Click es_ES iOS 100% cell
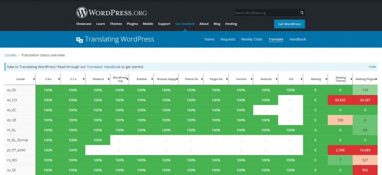 click(x=290, y=90)
